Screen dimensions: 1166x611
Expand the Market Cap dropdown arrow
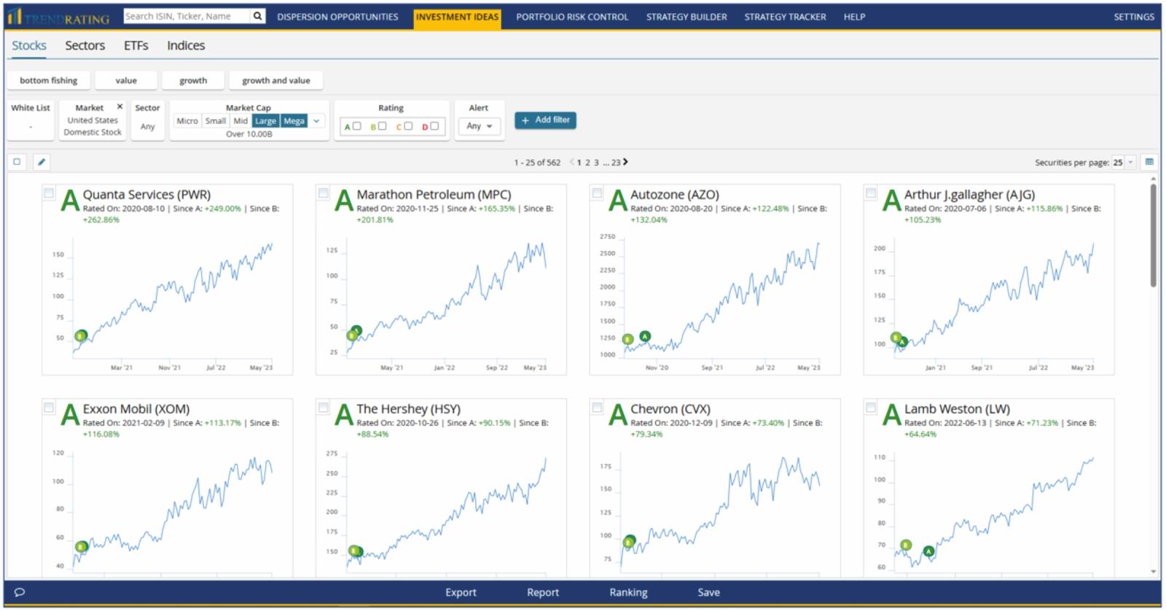click(316, 121)
